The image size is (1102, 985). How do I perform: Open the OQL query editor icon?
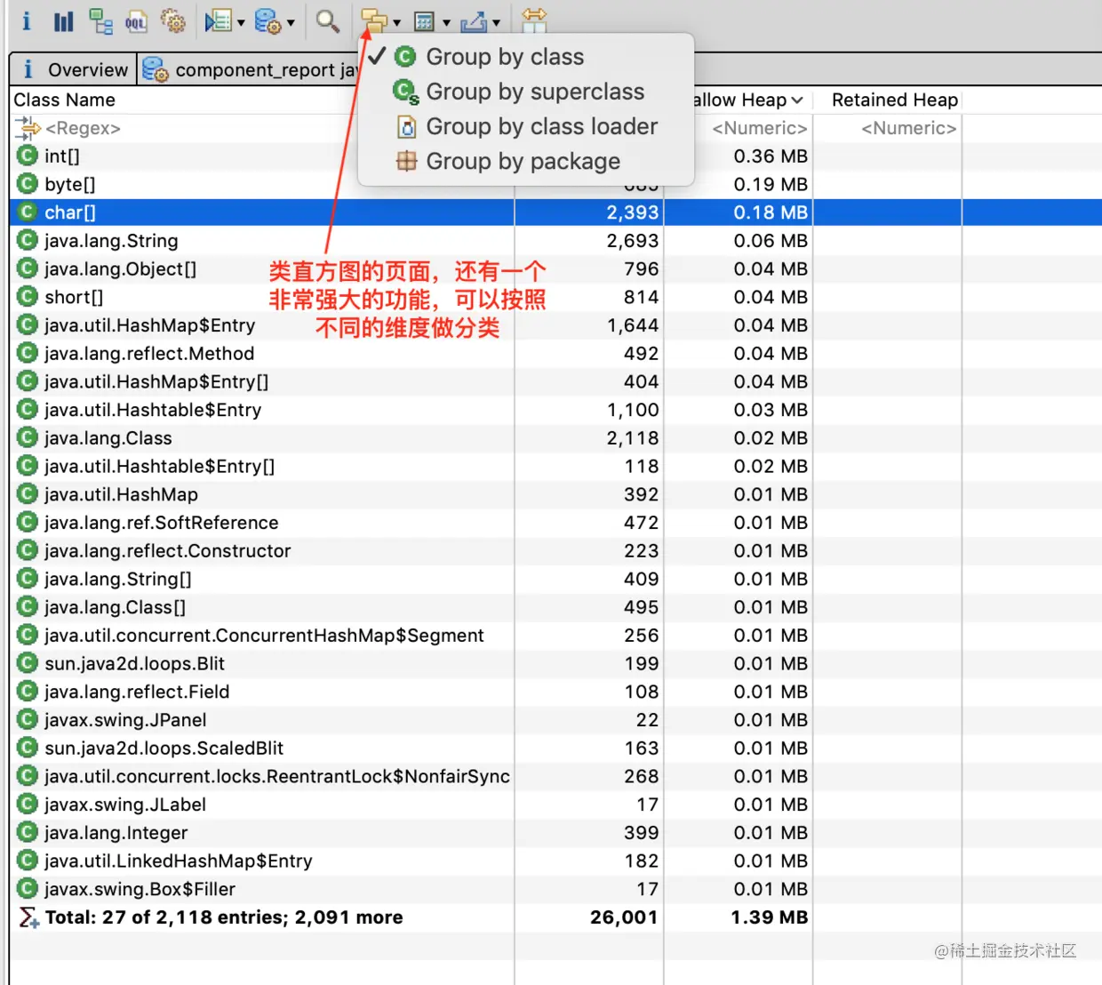[136, 21]
